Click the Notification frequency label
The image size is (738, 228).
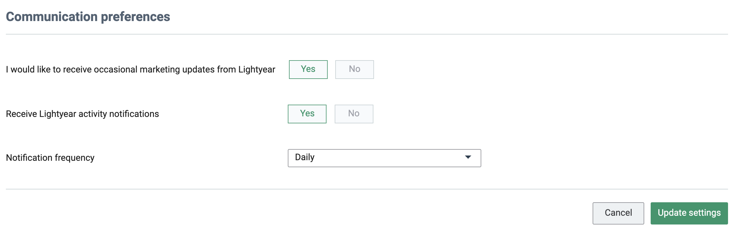[x=50, y=158]
